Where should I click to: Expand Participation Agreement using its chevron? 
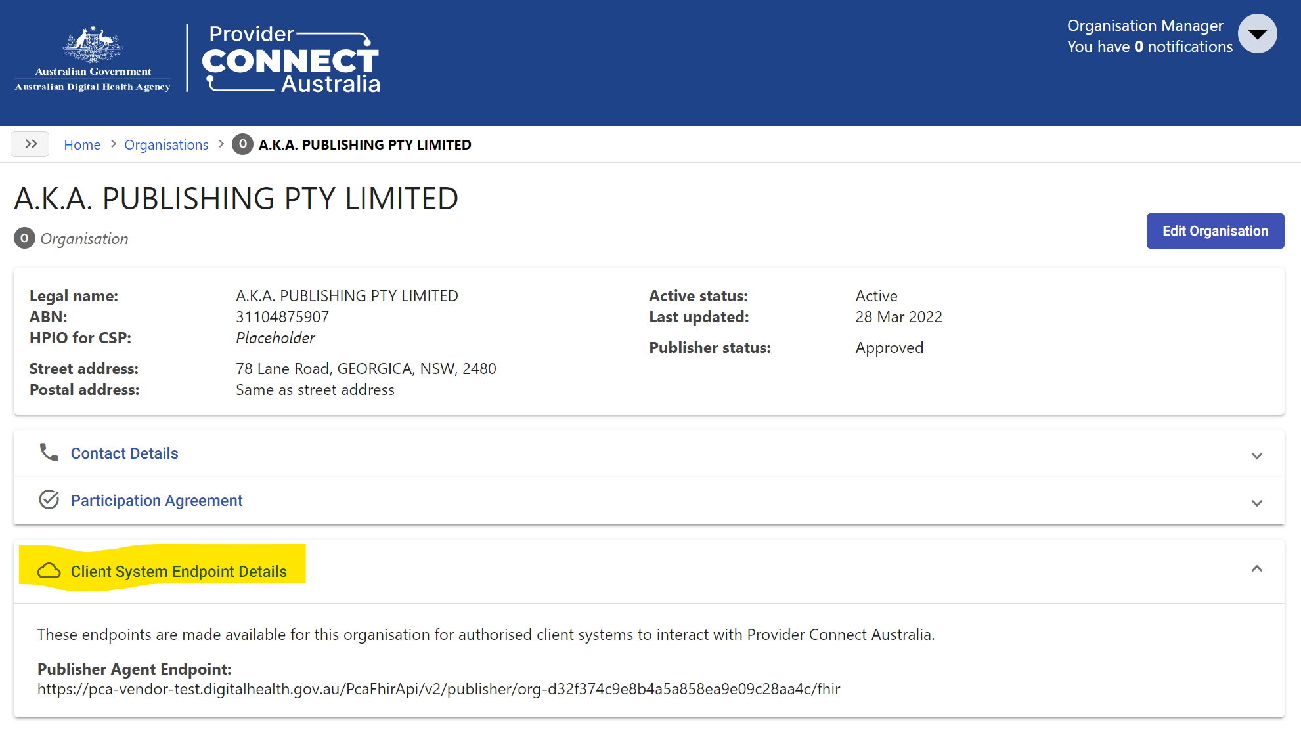point(1256,503)
